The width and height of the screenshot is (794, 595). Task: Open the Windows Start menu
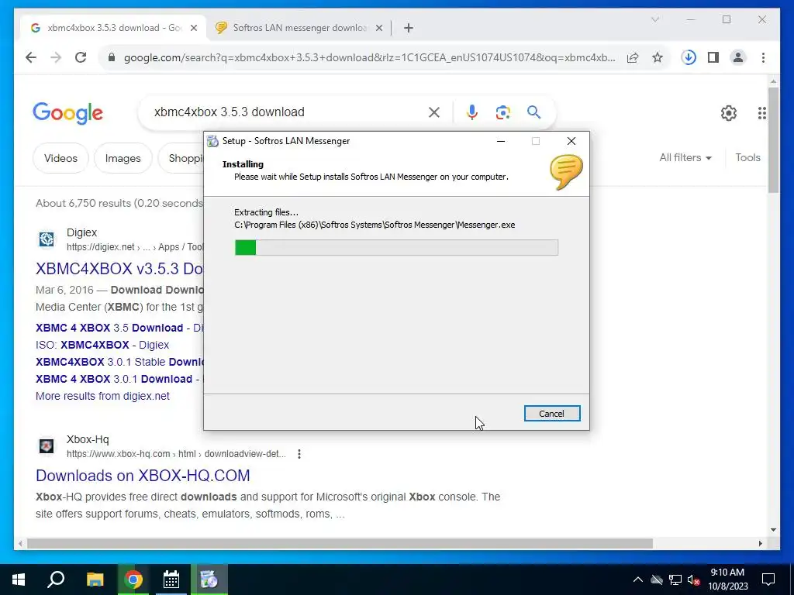click(x=19, y=580)
